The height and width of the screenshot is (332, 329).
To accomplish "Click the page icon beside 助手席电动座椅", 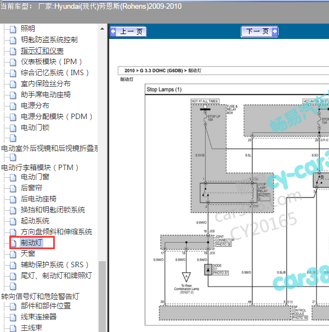I will coord(13,95).
